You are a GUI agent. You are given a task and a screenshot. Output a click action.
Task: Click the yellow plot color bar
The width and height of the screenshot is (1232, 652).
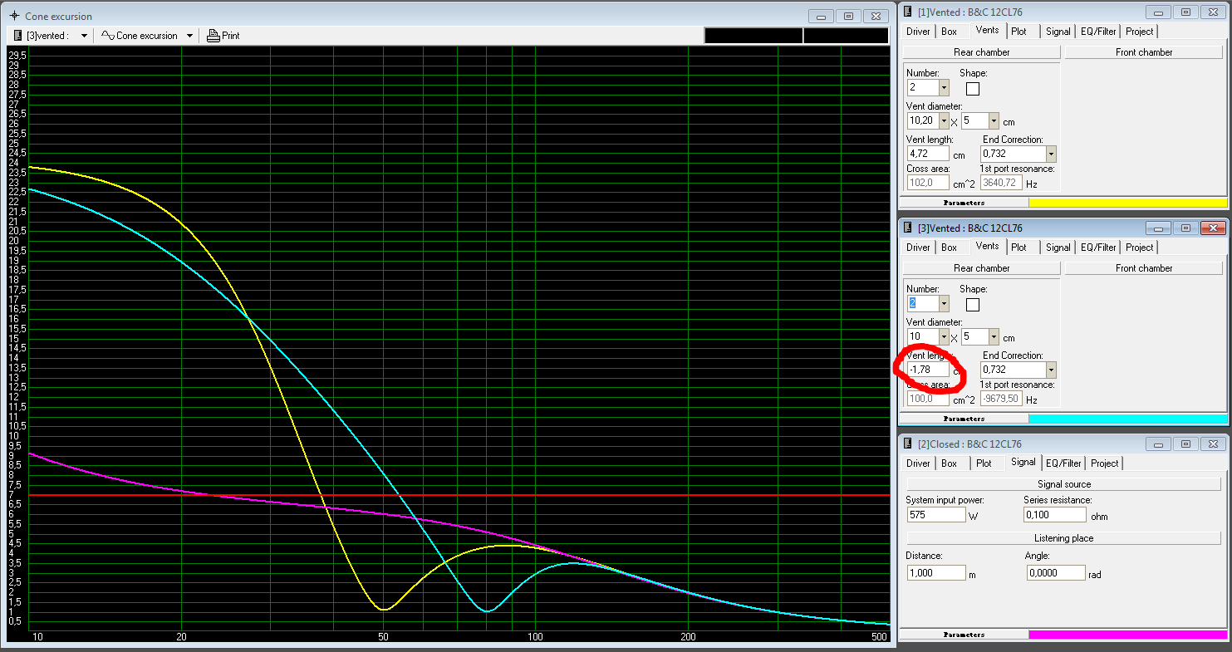pyautogui.click(x=1127, y=203)
